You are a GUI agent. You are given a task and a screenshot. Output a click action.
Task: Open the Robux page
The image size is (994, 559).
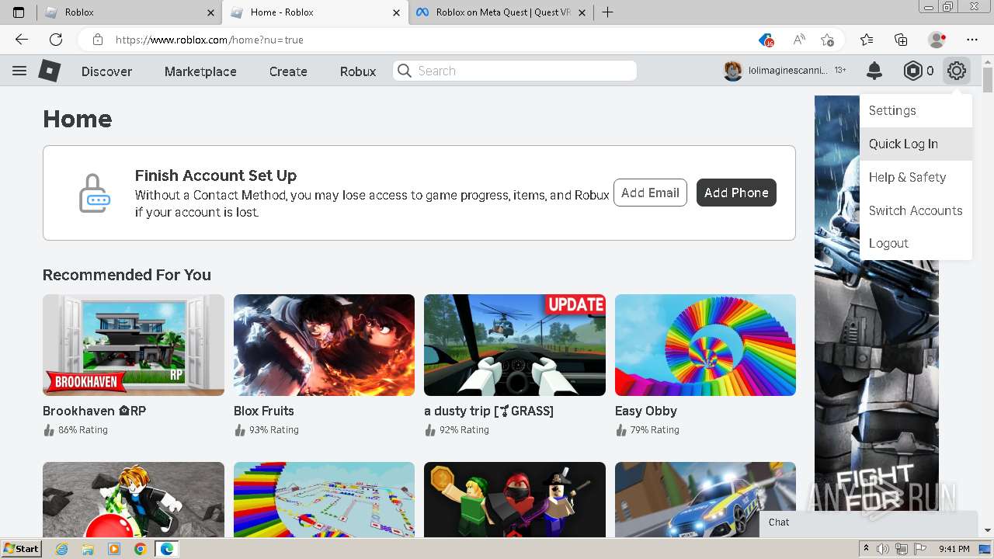pyautogui.click(x=358, y=71)
